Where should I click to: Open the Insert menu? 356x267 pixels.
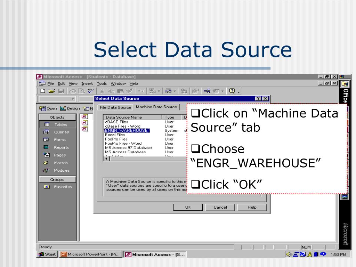coord(87,83)
